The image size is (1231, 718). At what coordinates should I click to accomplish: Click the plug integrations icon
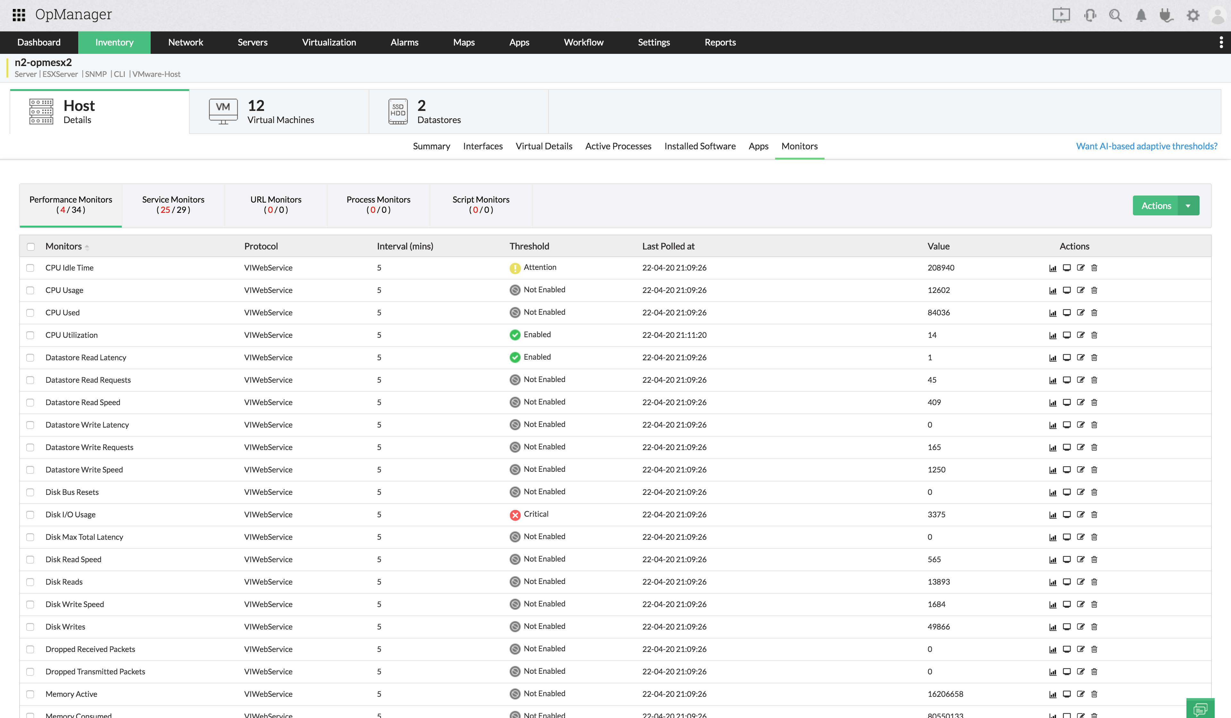(1166, 15)
